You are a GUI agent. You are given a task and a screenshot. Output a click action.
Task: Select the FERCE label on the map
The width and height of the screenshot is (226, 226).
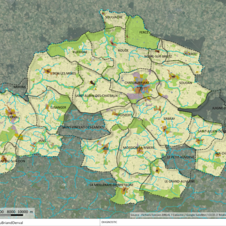(x=144, y=33)
